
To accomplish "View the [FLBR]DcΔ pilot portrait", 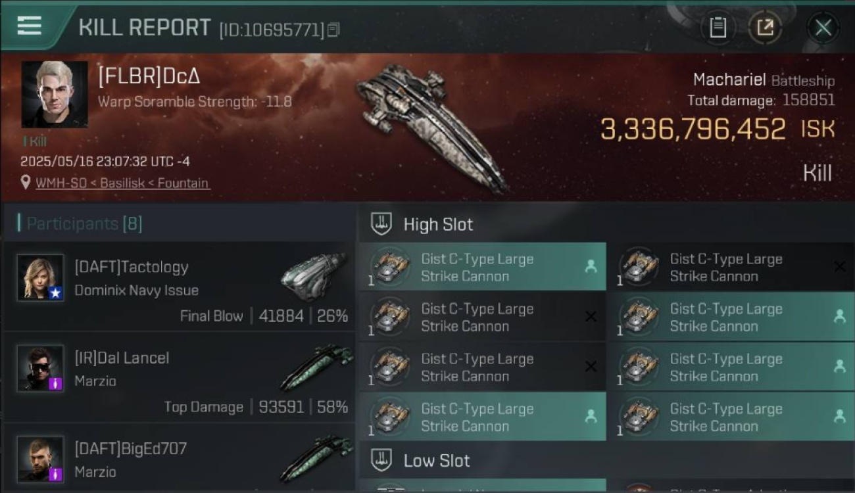I will 55,95.
